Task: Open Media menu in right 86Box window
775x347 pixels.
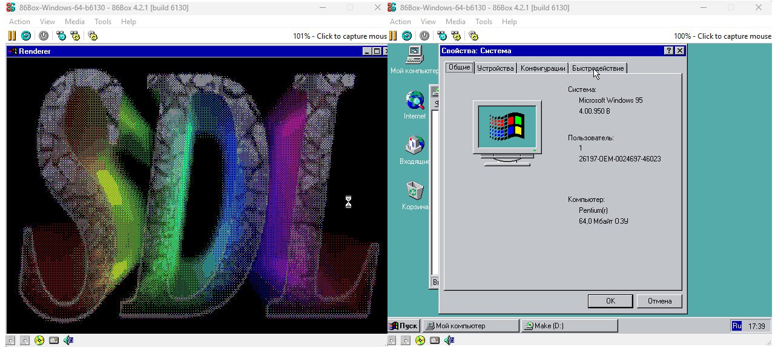Action: point(456,22)
